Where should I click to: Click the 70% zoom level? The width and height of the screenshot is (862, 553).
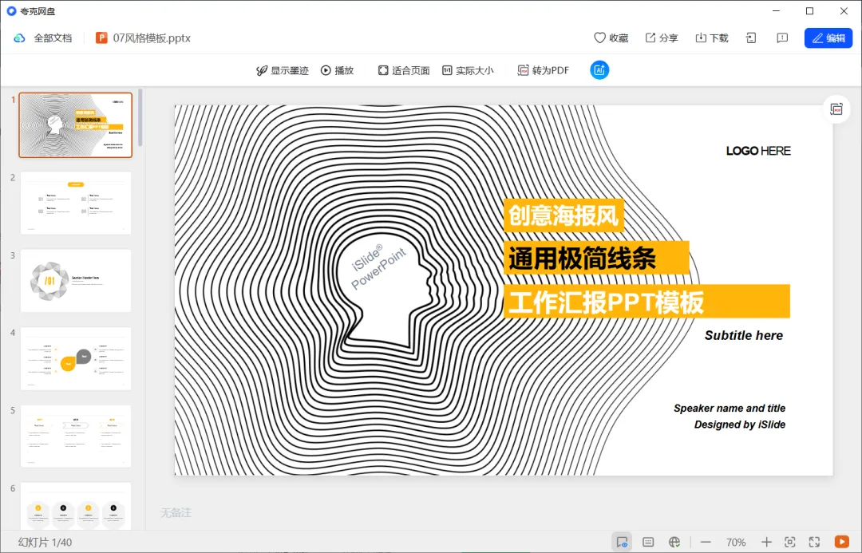click(736, 543)
